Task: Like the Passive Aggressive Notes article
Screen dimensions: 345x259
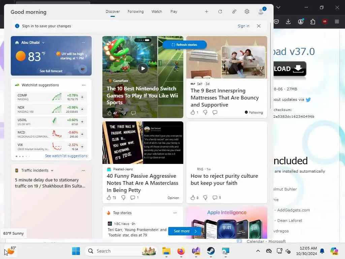Action: [x=109, y=198]
